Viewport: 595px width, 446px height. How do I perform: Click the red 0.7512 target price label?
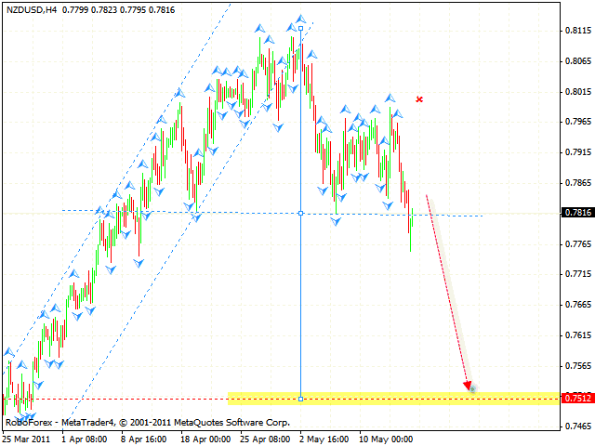[576, 399]
